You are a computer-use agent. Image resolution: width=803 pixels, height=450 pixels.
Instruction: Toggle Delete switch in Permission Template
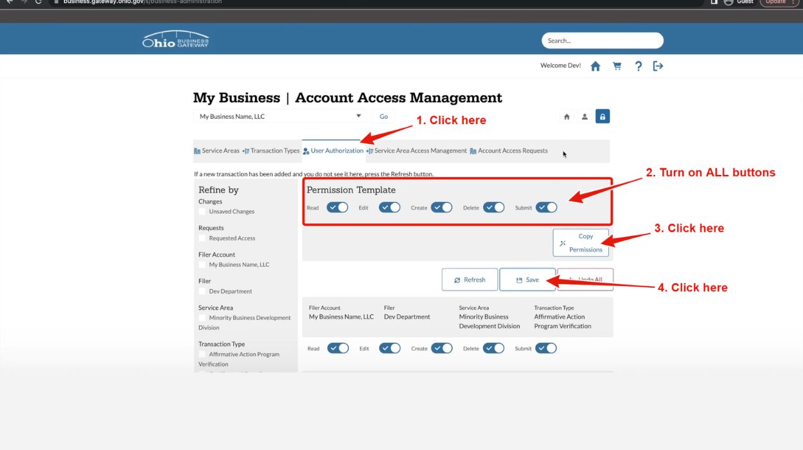click(493, 208)
